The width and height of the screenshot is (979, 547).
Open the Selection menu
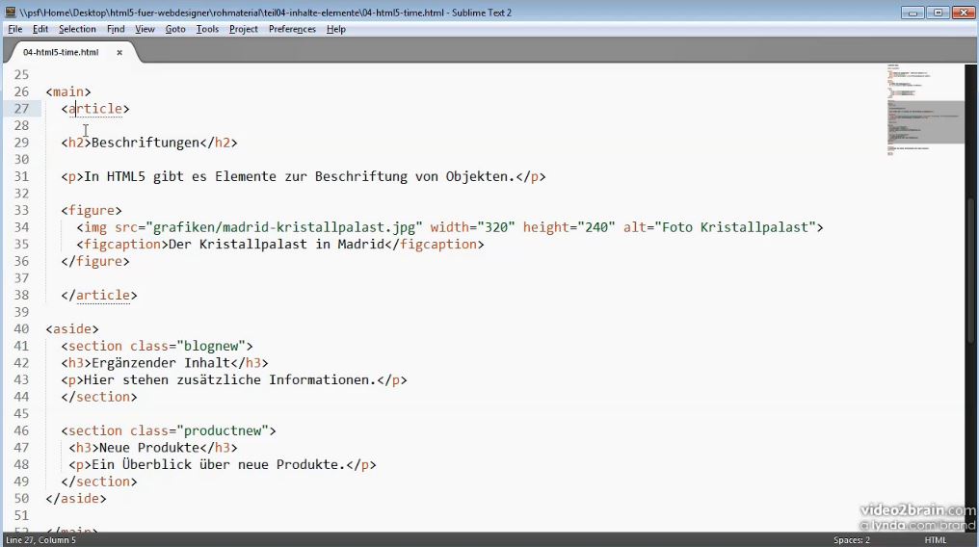[77, 29]
